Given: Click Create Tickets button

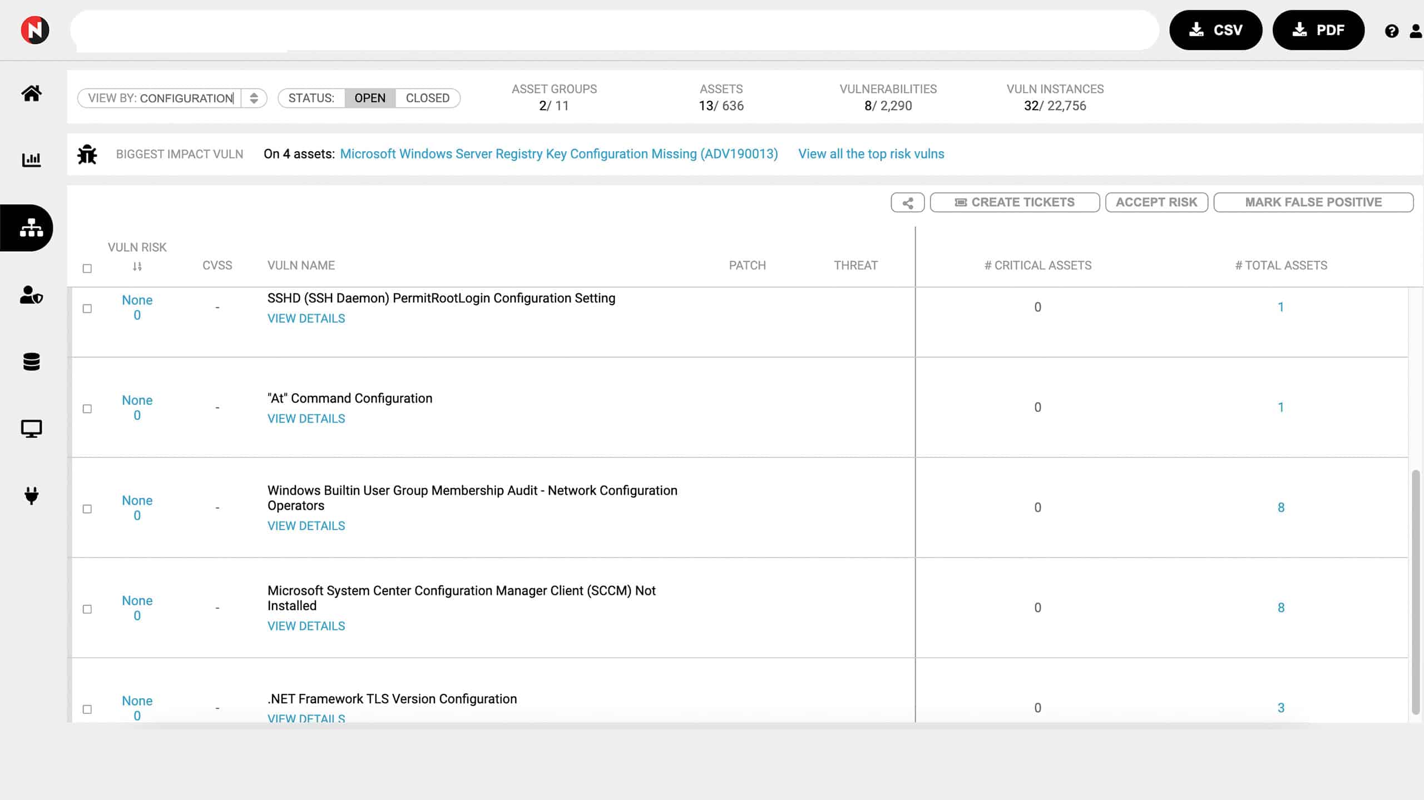Looking at the screenshot, I should 1015,202.
